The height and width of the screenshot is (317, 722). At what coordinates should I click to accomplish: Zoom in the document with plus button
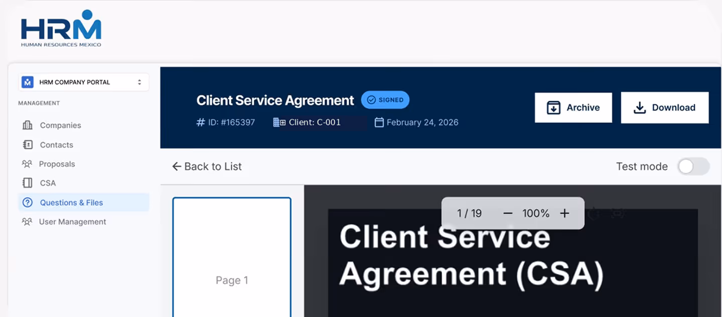pos(565,213)
